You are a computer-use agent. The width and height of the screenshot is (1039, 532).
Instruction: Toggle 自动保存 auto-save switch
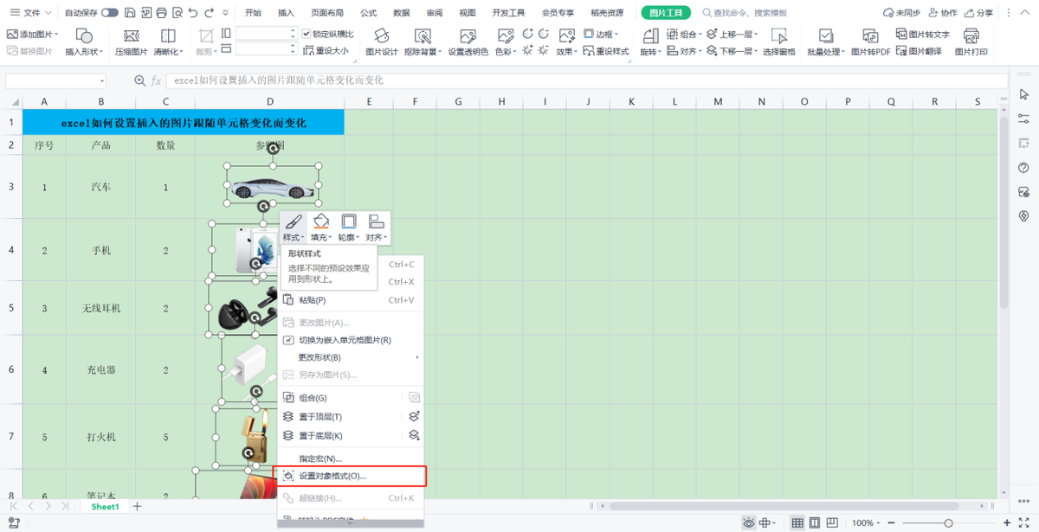point(110,13)
